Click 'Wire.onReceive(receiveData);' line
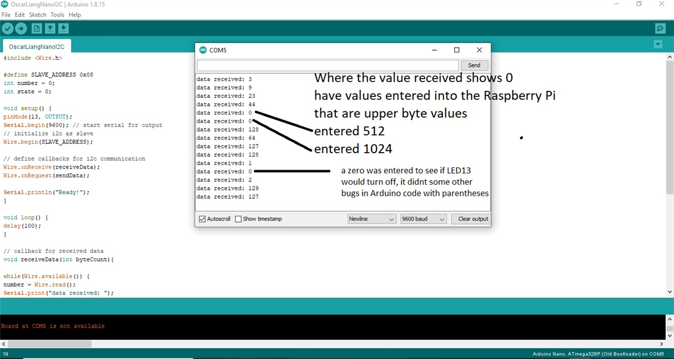 [x=51, y=167]
